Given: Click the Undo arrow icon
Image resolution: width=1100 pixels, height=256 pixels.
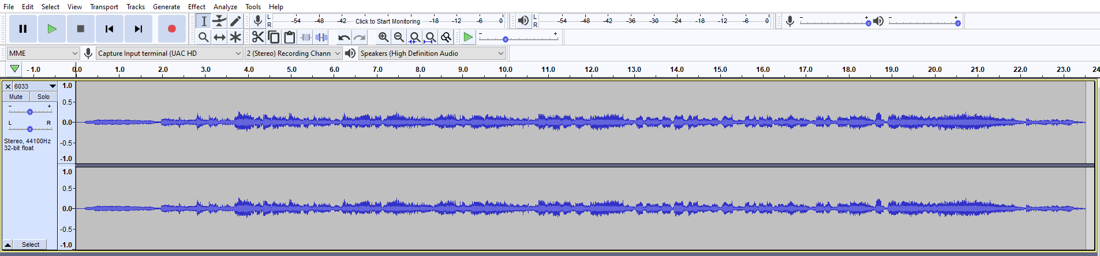Looking at the screenshot, I should [x=344, y=37].
